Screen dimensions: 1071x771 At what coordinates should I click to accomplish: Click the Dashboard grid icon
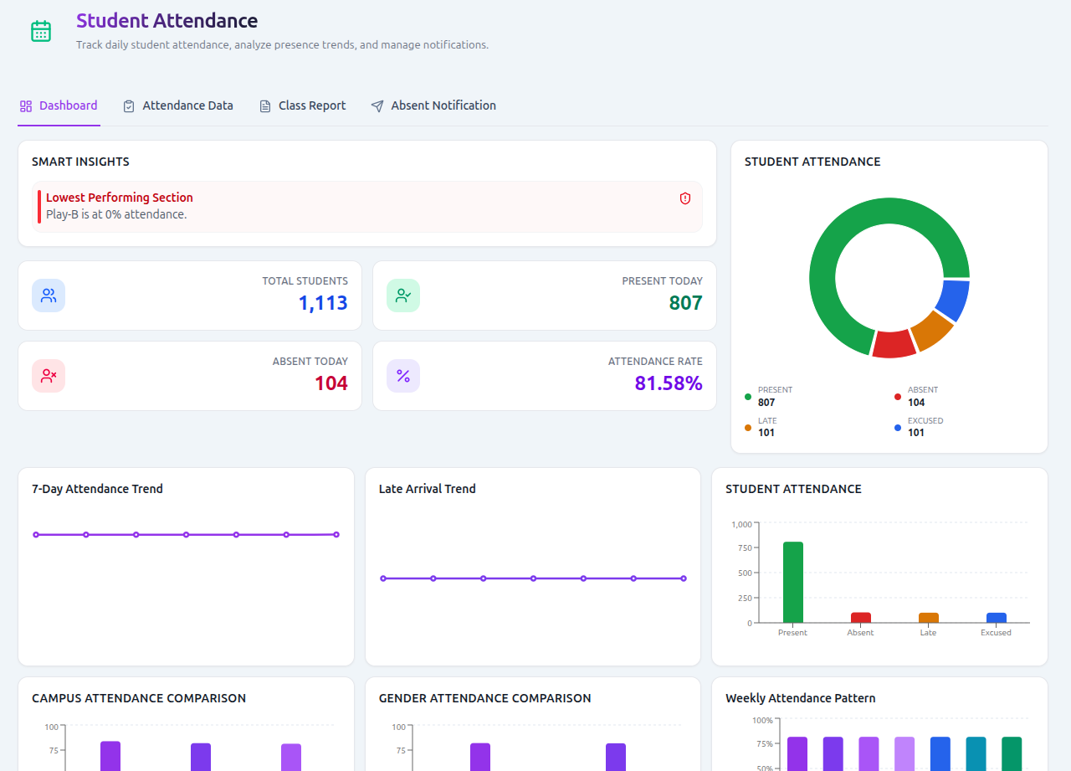[26, 106]
